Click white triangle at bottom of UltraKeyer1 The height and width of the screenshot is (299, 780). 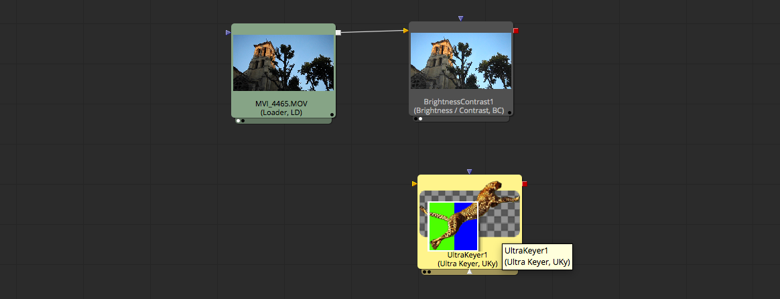tap(470, 272)
